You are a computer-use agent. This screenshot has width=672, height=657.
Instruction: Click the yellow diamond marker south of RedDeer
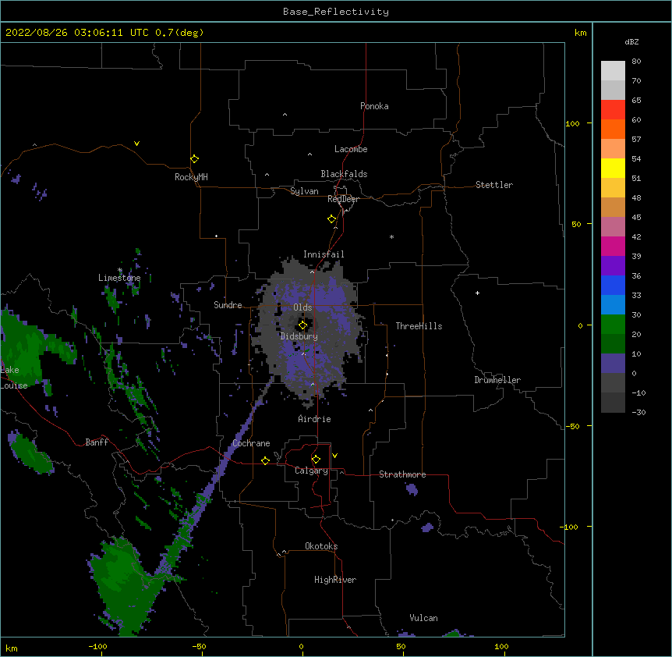coord(332,219)
